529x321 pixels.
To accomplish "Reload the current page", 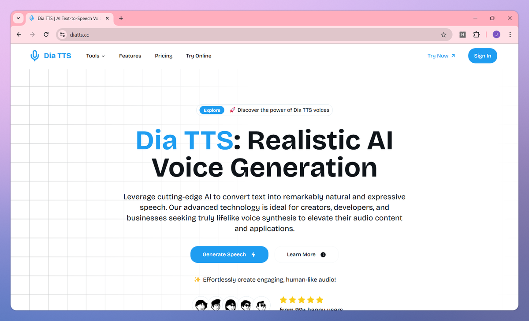I will click(x=46, y=34).
